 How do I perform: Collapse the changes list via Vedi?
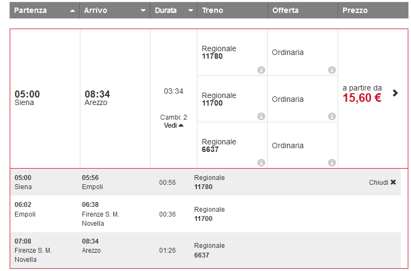[173, 126]
